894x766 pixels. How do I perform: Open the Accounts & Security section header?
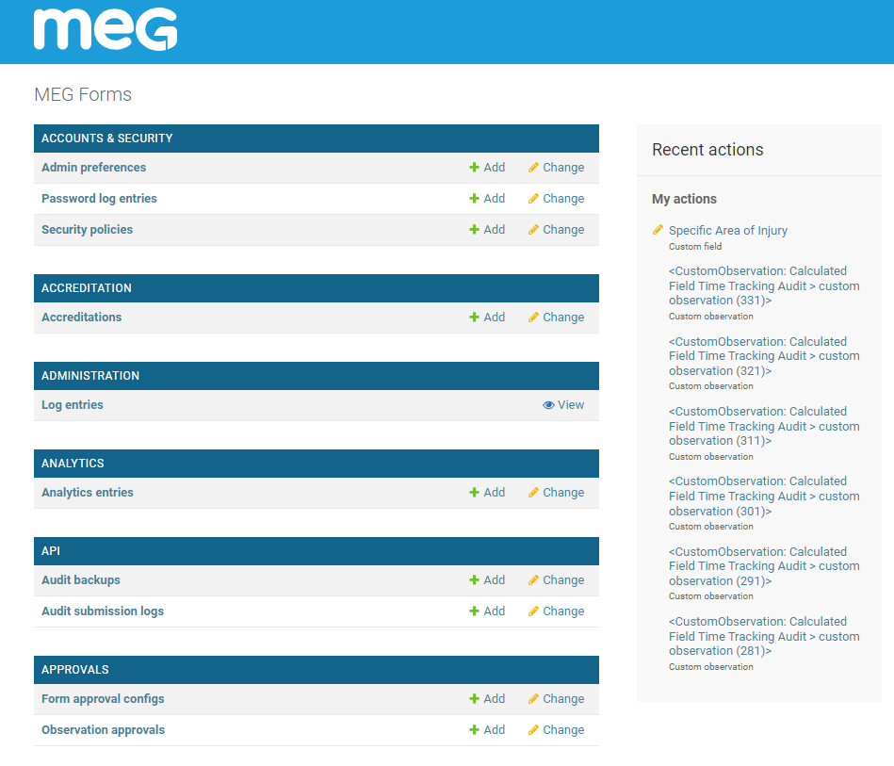click(x=107, y=139)
